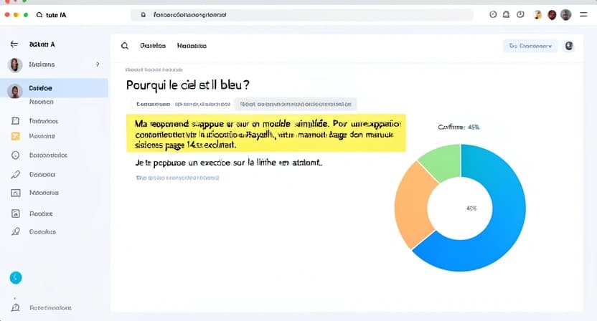The image size is (597, 321).
Task: Open the first tab beside the search icon
Action: [153, 46]
